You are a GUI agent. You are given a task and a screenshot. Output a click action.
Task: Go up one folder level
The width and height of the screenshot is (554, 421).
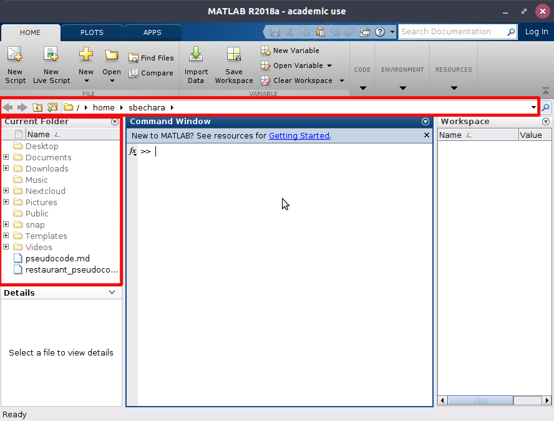37,107
